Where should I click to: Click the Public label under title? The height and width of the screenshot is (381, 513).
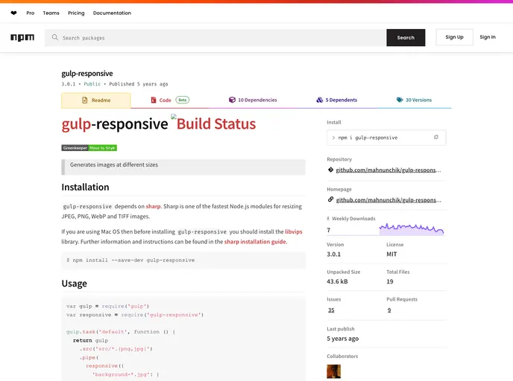pyautogui.click(x=92, y=84)
